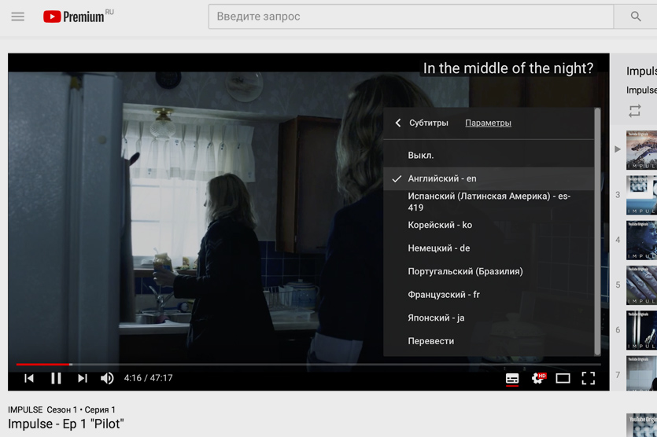657x437 pixels.
Task: Focus the Введите запрос search field
Action: pos(411,17)
